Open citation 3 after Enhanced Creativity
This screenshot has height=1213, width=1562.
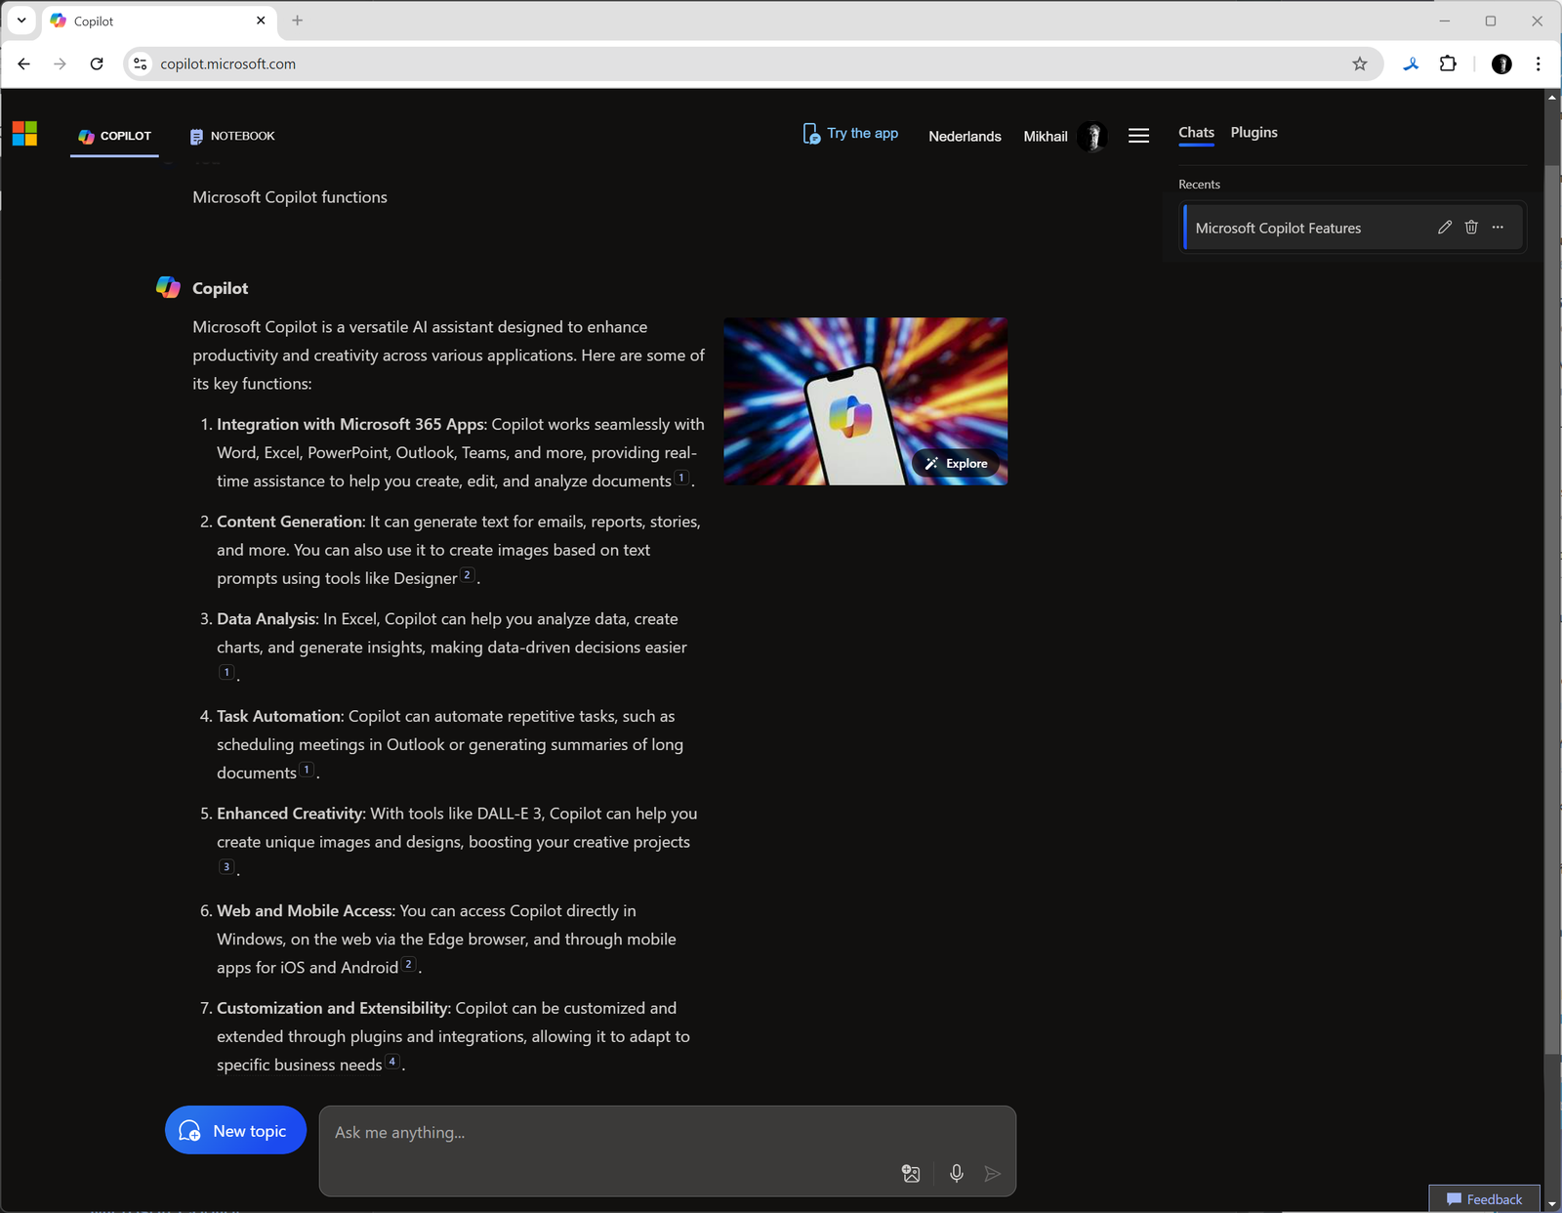[226, 866]
